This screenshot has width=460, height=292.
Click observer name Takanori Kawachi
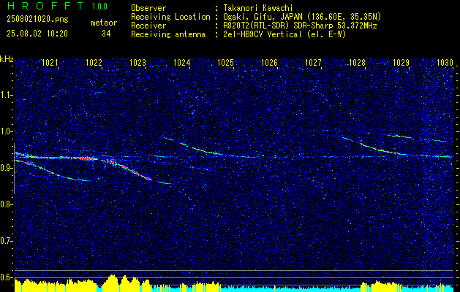point(258,8)
